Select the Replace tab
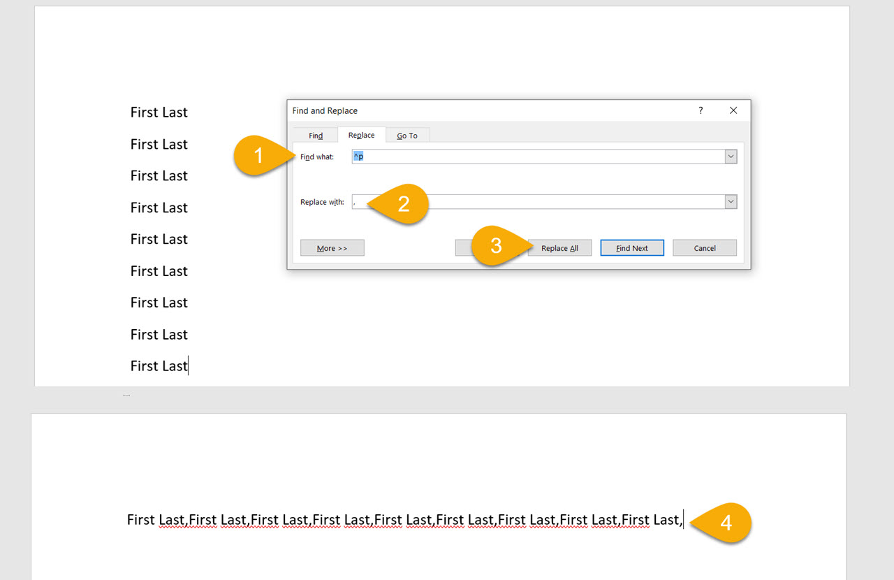Viewport: 894px width, 580px height. click(361, 135)
